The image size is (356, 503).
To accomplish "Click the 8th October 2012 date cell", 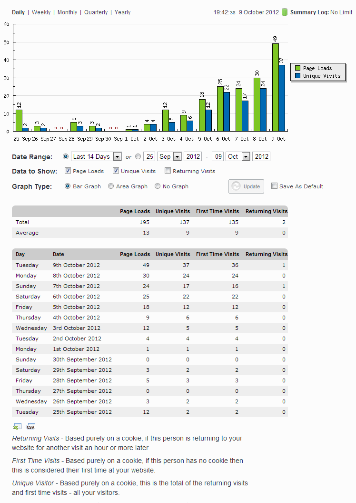I will point(76,276).
